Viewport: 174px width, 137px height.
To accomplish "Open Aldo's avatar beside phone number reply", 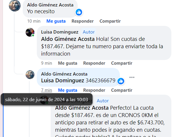I will [x=30, y=75].
